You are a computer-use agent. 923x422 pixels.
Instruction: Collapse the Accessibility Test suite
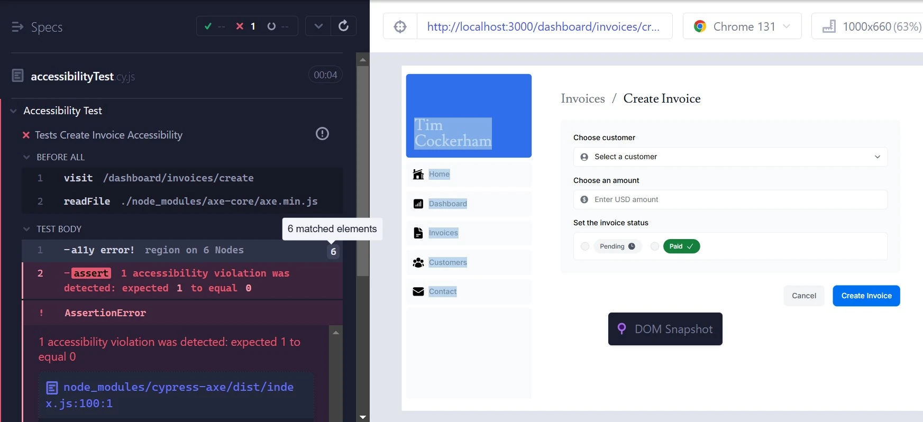tap(14, 111)
